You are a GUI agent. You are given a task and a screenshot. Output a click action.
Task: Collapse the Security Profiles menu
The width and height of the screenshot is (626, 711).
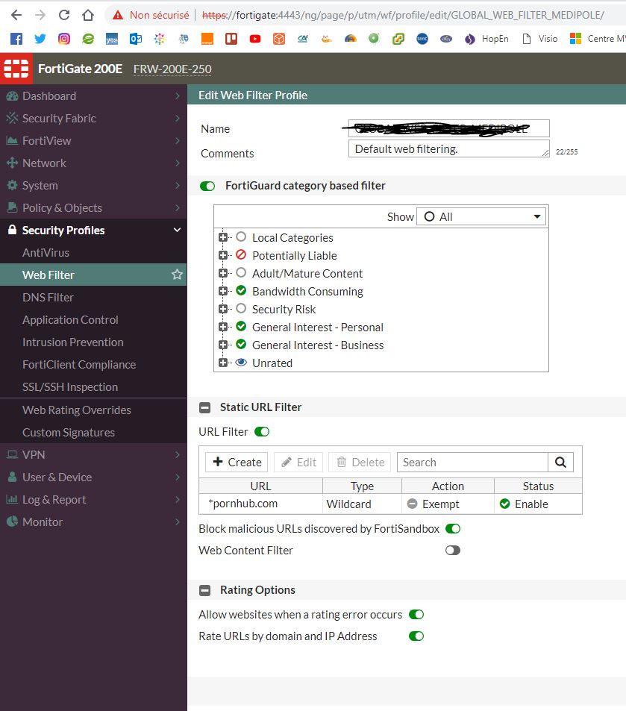93,230
